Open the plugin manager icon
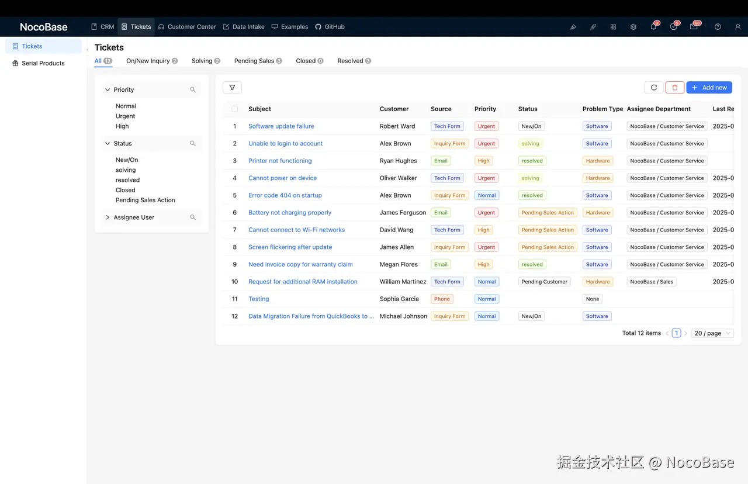Screen dimensions: 748x484 coord(594,27)
